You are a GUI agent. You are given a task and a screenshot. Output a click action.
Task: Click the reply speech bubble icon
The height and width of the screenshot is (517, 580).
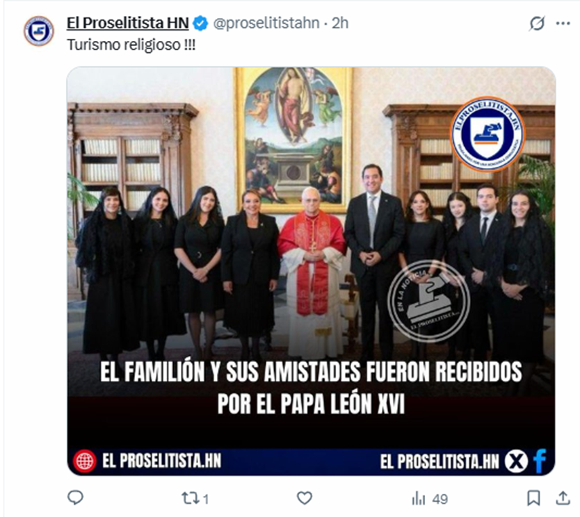point(76,498)
